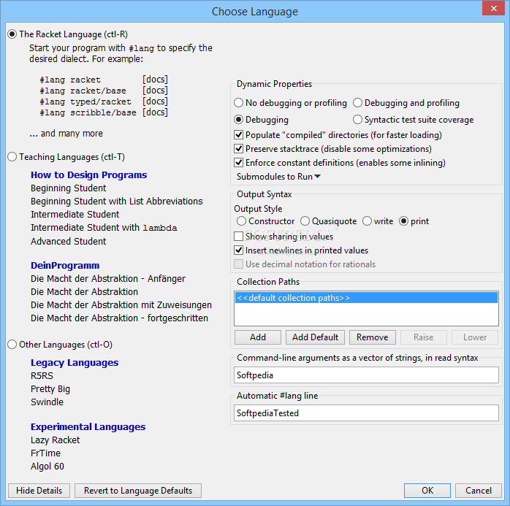Open docs link for #lang scribble/base

coord(155,112)
